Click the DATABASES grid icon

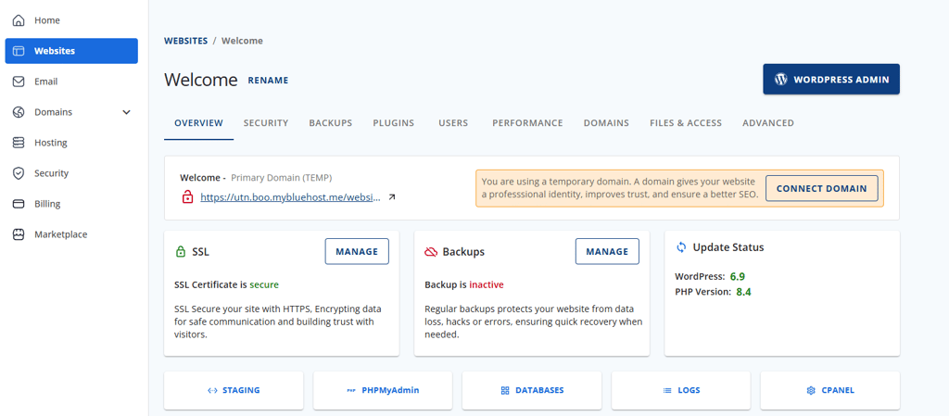point(505,391)
